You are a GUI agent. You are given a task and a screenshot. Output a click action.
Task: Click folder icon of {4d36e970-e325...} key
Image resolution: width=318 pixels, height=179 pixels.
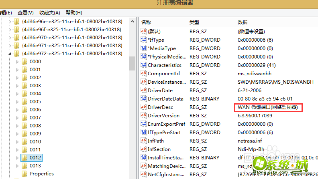coord(16,37)
